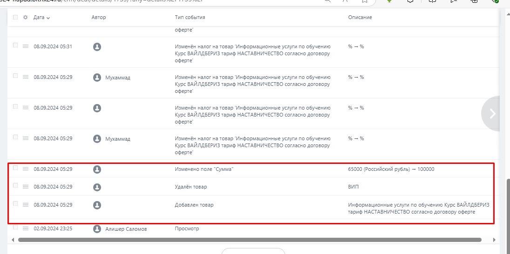Open Алишер Саломов author link
Image resolution: width=510 pixels, height=254 pixels.
[x=126, y=229]
